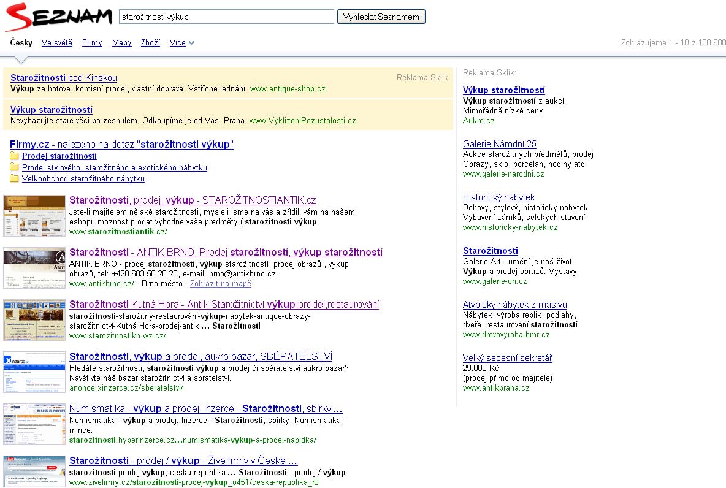Open www.drevovyroba-bmr.cz URL

coord(506,334)
